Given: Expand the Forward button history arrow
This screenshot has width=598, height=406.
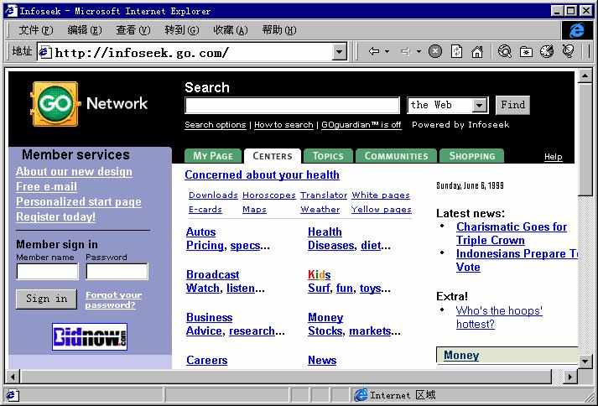Looking at the screenshot, I should (x=419, y=51).
